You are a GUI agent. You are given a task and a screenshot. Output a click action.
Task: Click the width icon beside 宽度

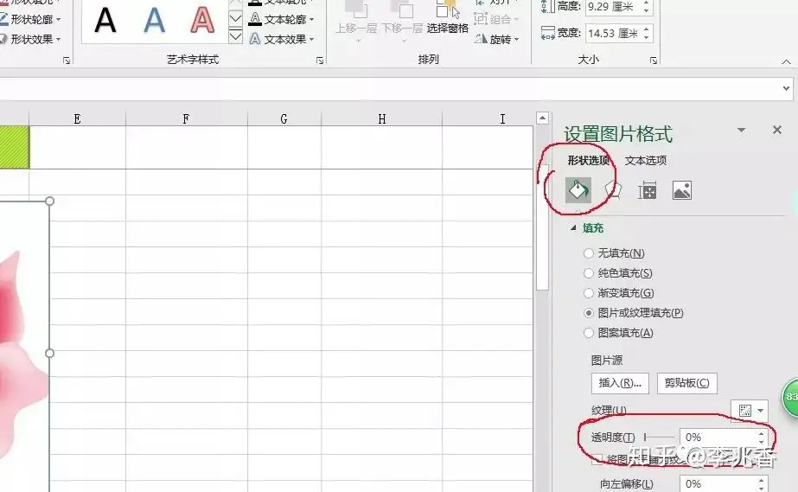point(547,33)
